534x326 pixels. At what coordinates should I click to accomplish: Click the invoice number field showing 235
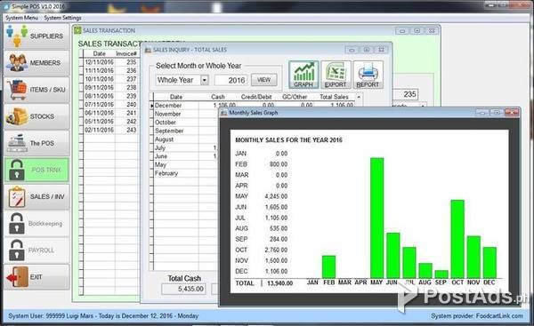coord(405,94)
